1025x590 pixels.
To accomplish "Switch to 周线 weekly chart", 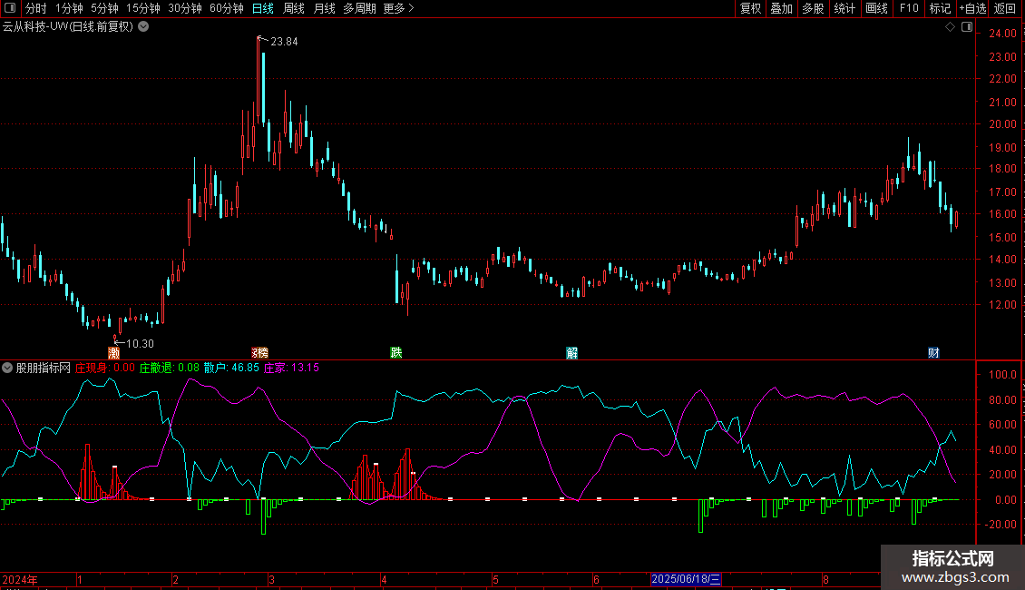I will 294,8.
